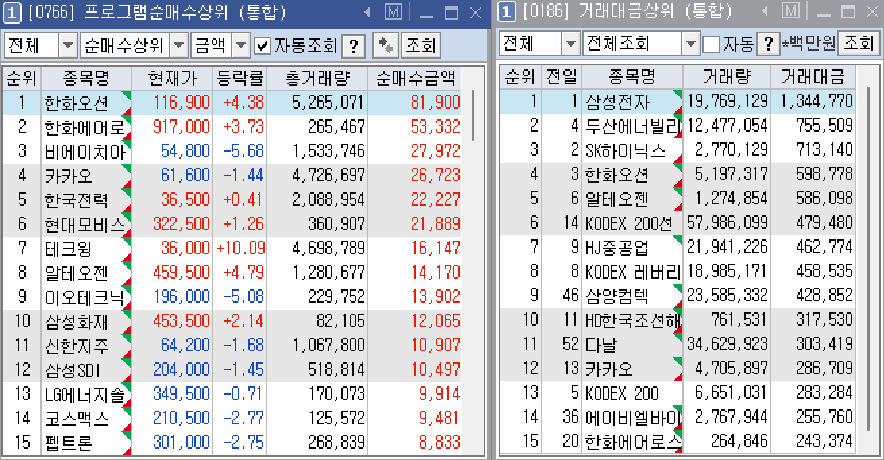Select 다날 row
Screen dimensions: 884x460
point(678,343)
